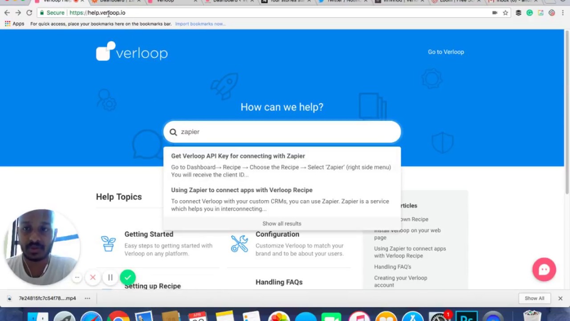Follow the Go to Verloop link
The width and height of the screenshot is (570, 321).
click(446, 52)
